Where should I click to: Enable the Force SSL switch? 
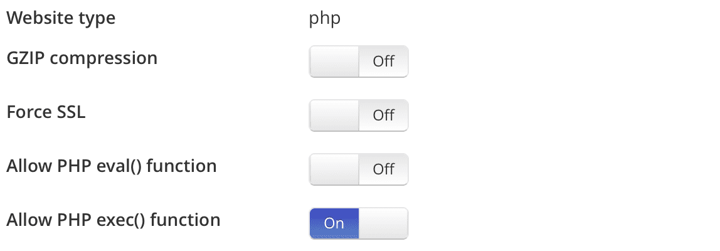point(359,115)
